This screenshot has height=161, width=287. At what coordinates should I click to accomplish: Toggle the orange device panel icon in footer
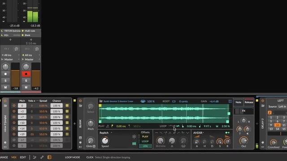[49, 157]
